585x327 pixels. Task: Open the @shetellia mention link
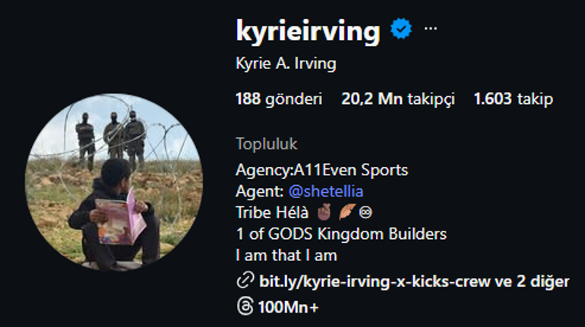[x=326, y=191]
